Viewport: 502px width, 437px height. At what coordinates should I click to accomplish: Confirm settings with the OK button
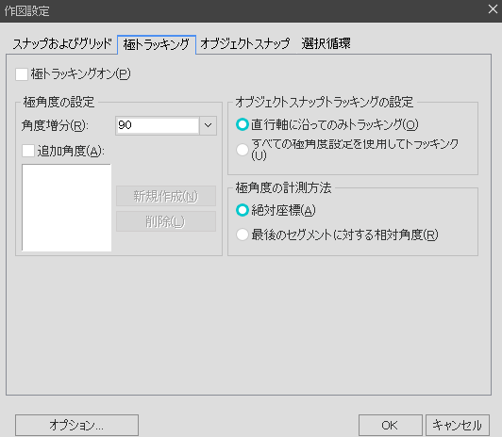[391, 425]
